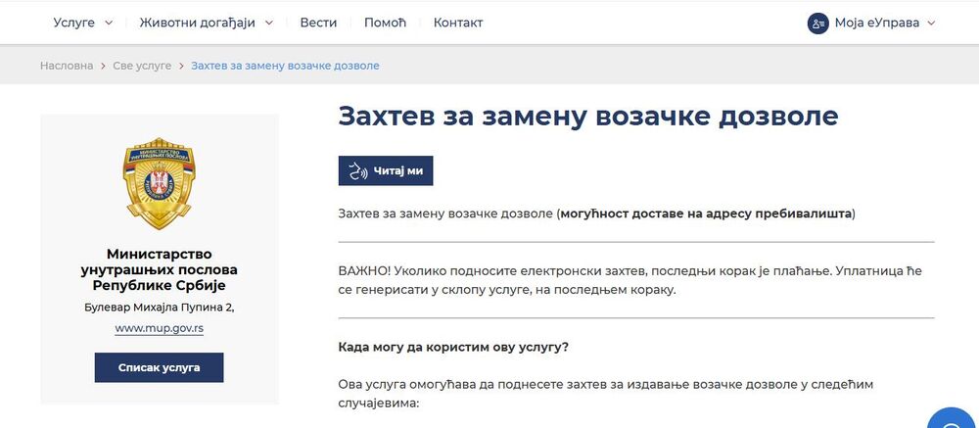Open the Контакт page
Image resolution: width=979 pixels, height=428 pixels.
[458, 23]
